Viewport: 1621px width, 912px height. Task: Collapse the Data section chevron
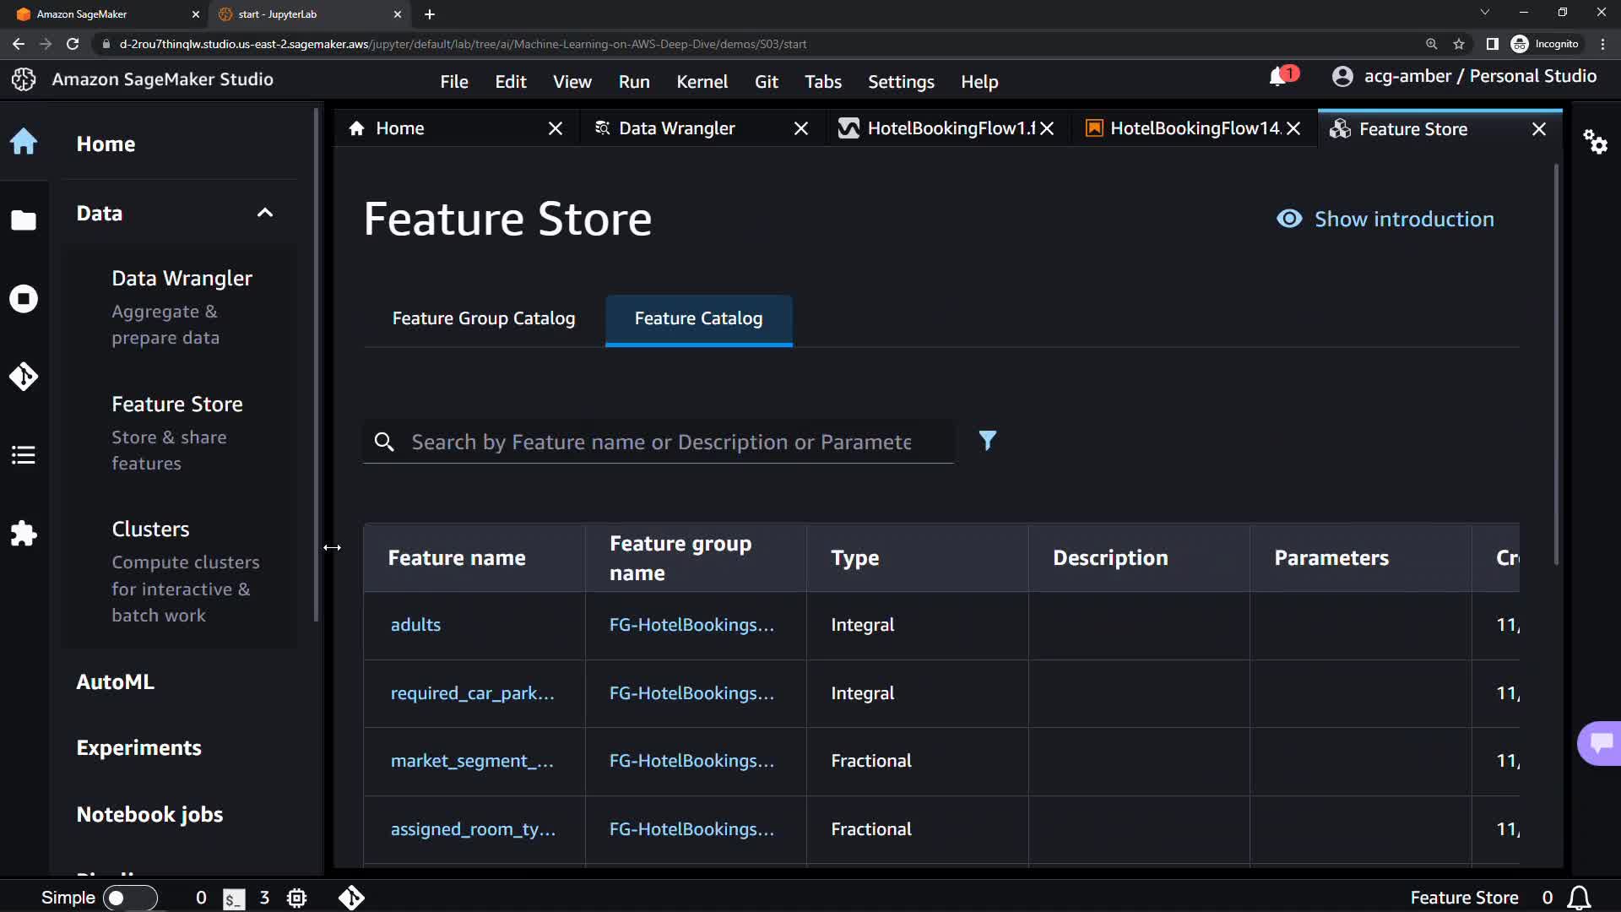[265, 213]
